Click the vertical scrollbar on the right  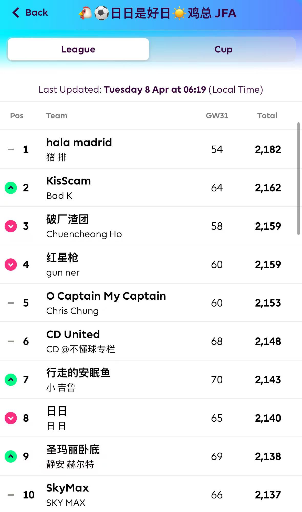pyautogui.click(x=298, y=179)
